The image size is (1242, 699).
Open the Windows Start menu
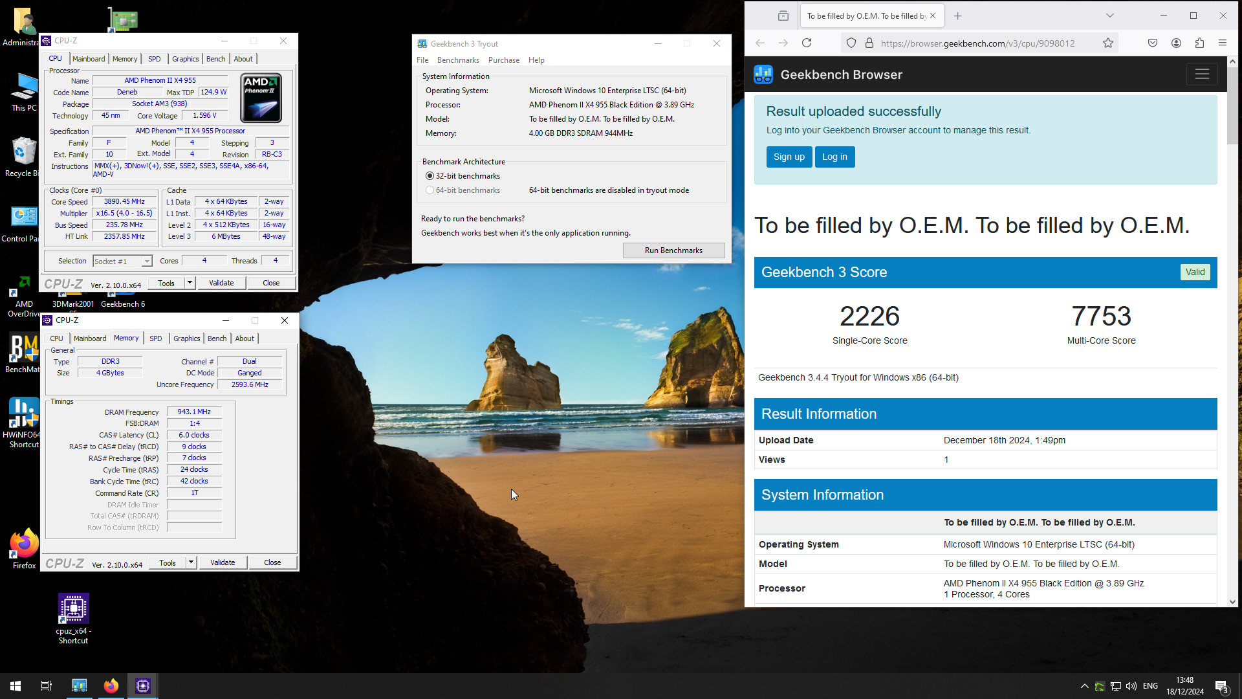point(16,686)
